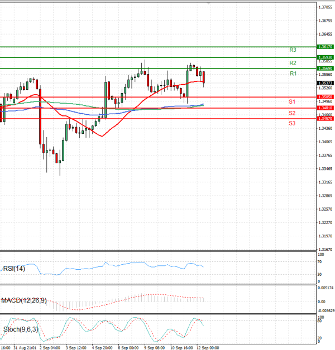
Task: Click the 31 Aug 21:01 time label
Action: (25, 348)
